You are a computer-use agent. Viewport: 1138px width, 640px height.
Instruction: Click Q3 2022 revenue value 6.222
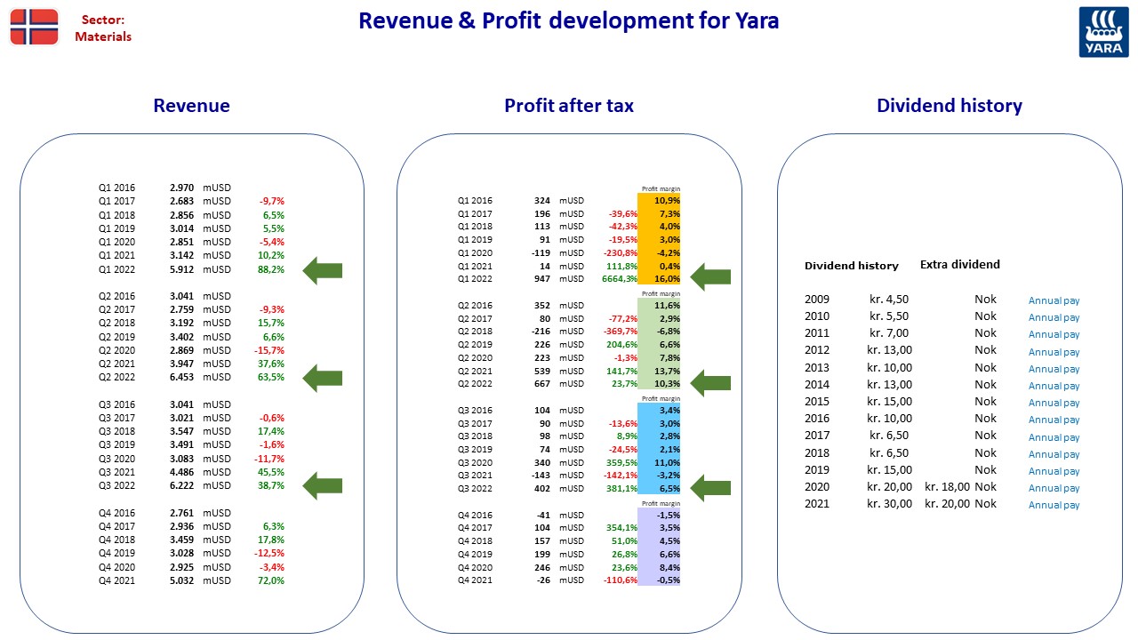tap(181, 485)
